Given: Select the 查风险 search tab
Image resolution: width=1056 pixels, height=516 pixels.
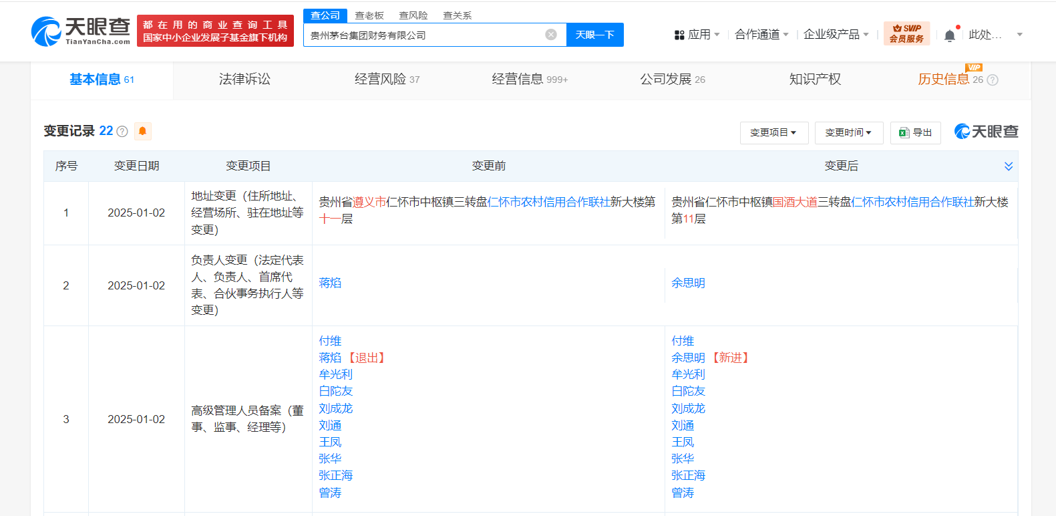Looking at the screenshot, I should [413, 15].
